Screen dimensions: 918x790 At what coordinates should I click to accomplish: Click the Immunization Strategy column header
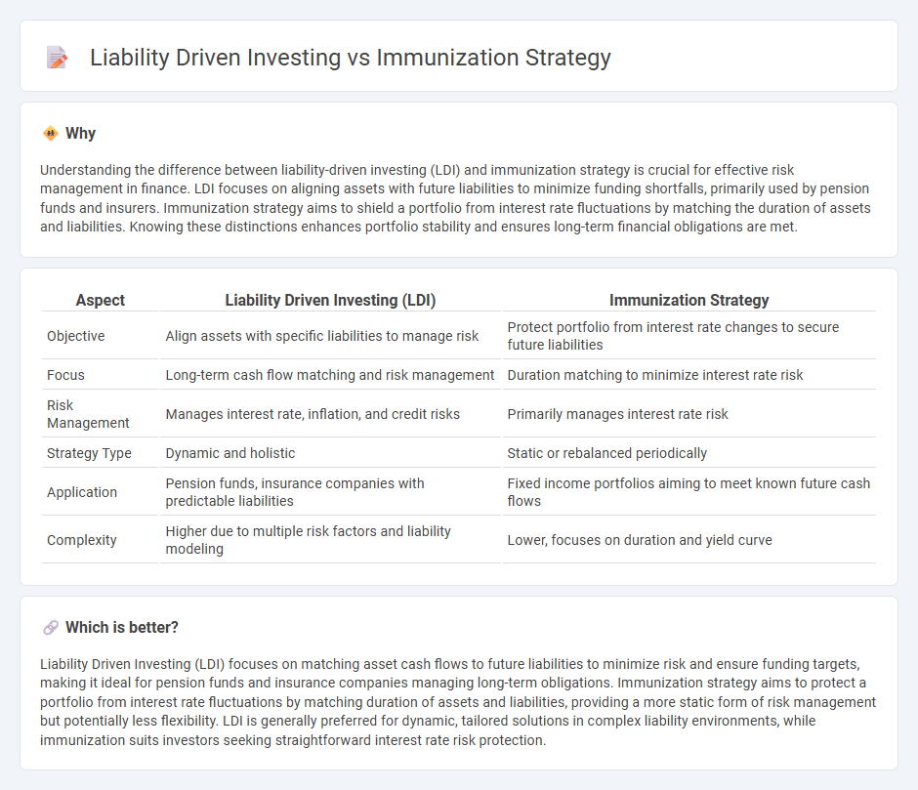coord(689,300)
